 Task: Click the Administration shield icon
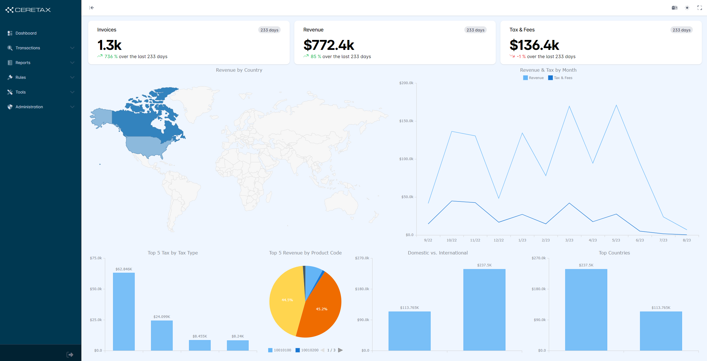(x=10, y=107)
